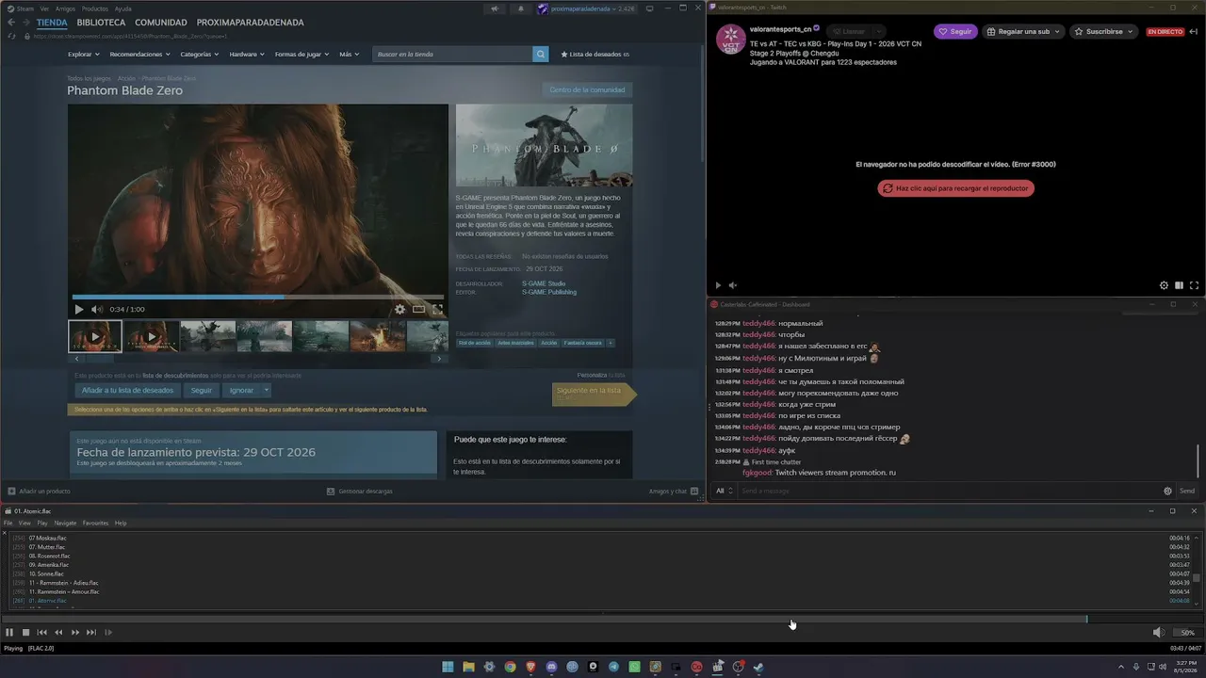
Task: Open the valorantesports_cn channel avatar
Action: pos(731,39)
